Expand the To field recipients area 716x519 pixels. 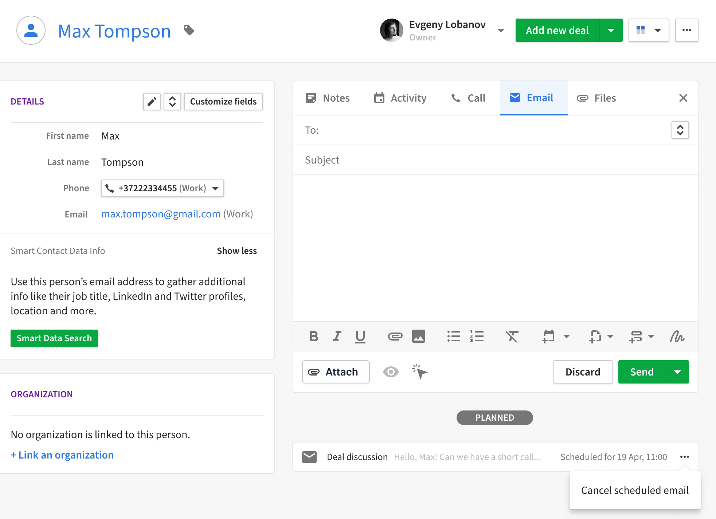tap(680, 130)
